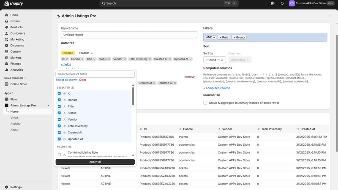Uncheck the Total Inventory field checkbox

(x=59, y=126)
